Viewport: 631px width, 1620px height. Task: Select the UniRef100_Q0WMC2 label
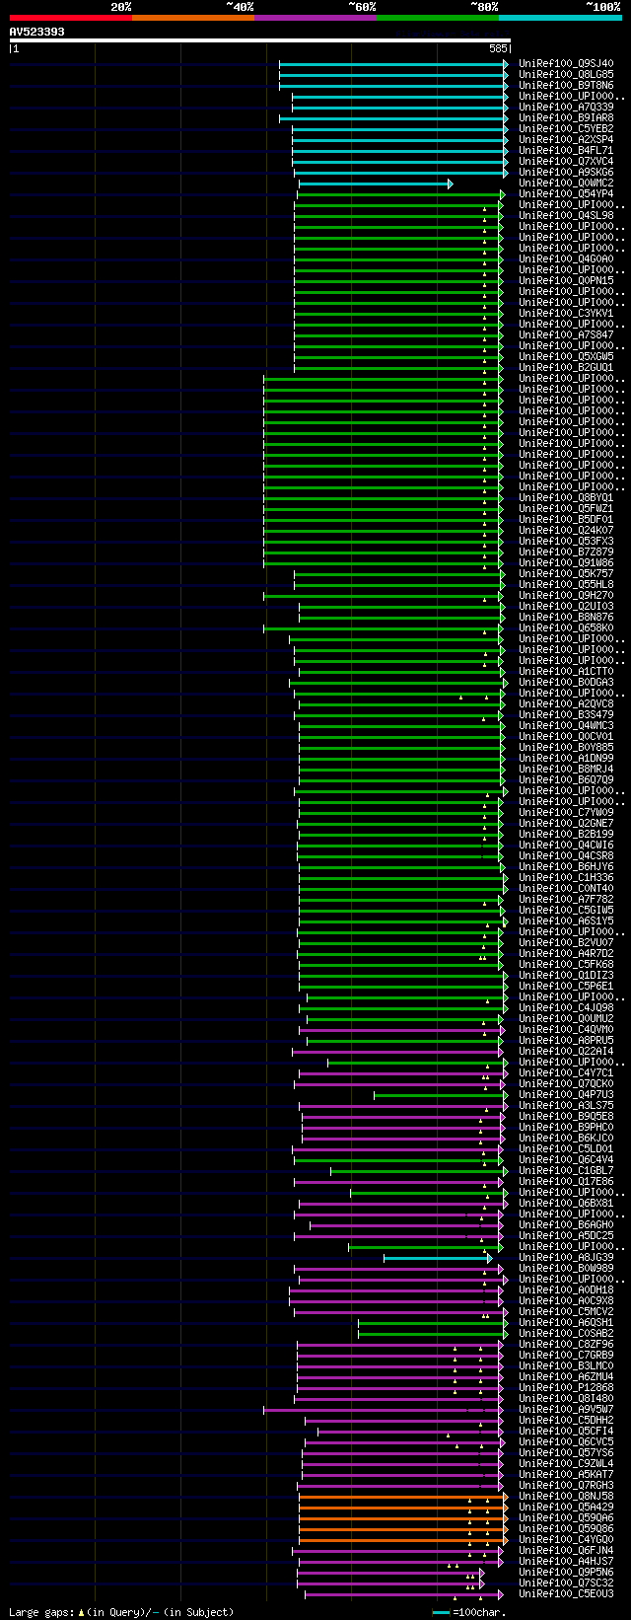tap(566, 183)
